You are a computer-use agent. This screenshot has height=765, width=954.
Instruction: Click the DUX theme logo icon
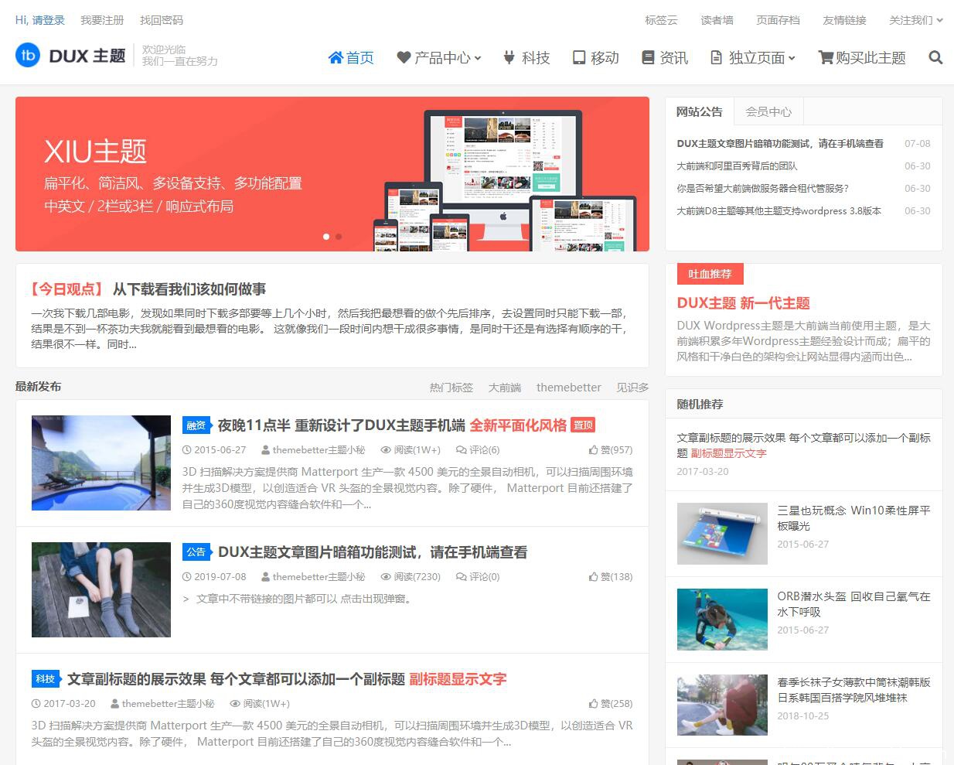(x=28, y=55)
